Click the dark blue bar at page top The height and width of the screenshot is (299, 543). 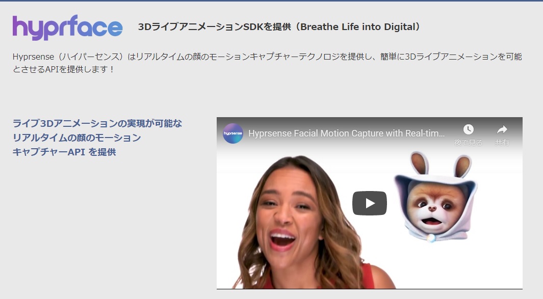tap(271, 1)
